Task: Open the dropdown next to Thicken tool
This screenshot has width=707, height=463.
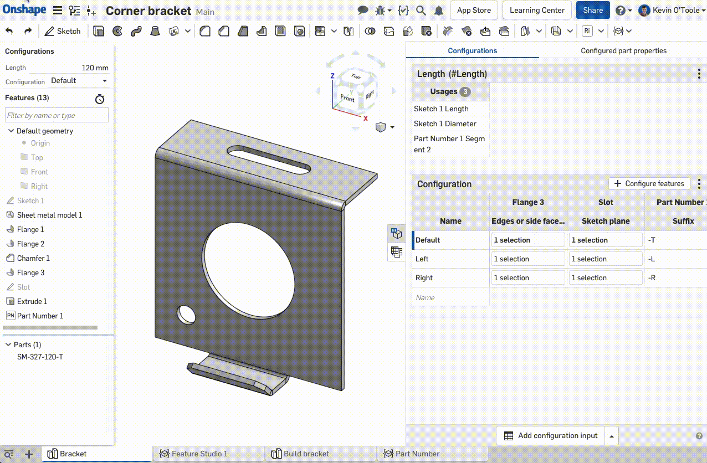Action: pyautogui.click(x=188, y=31)
